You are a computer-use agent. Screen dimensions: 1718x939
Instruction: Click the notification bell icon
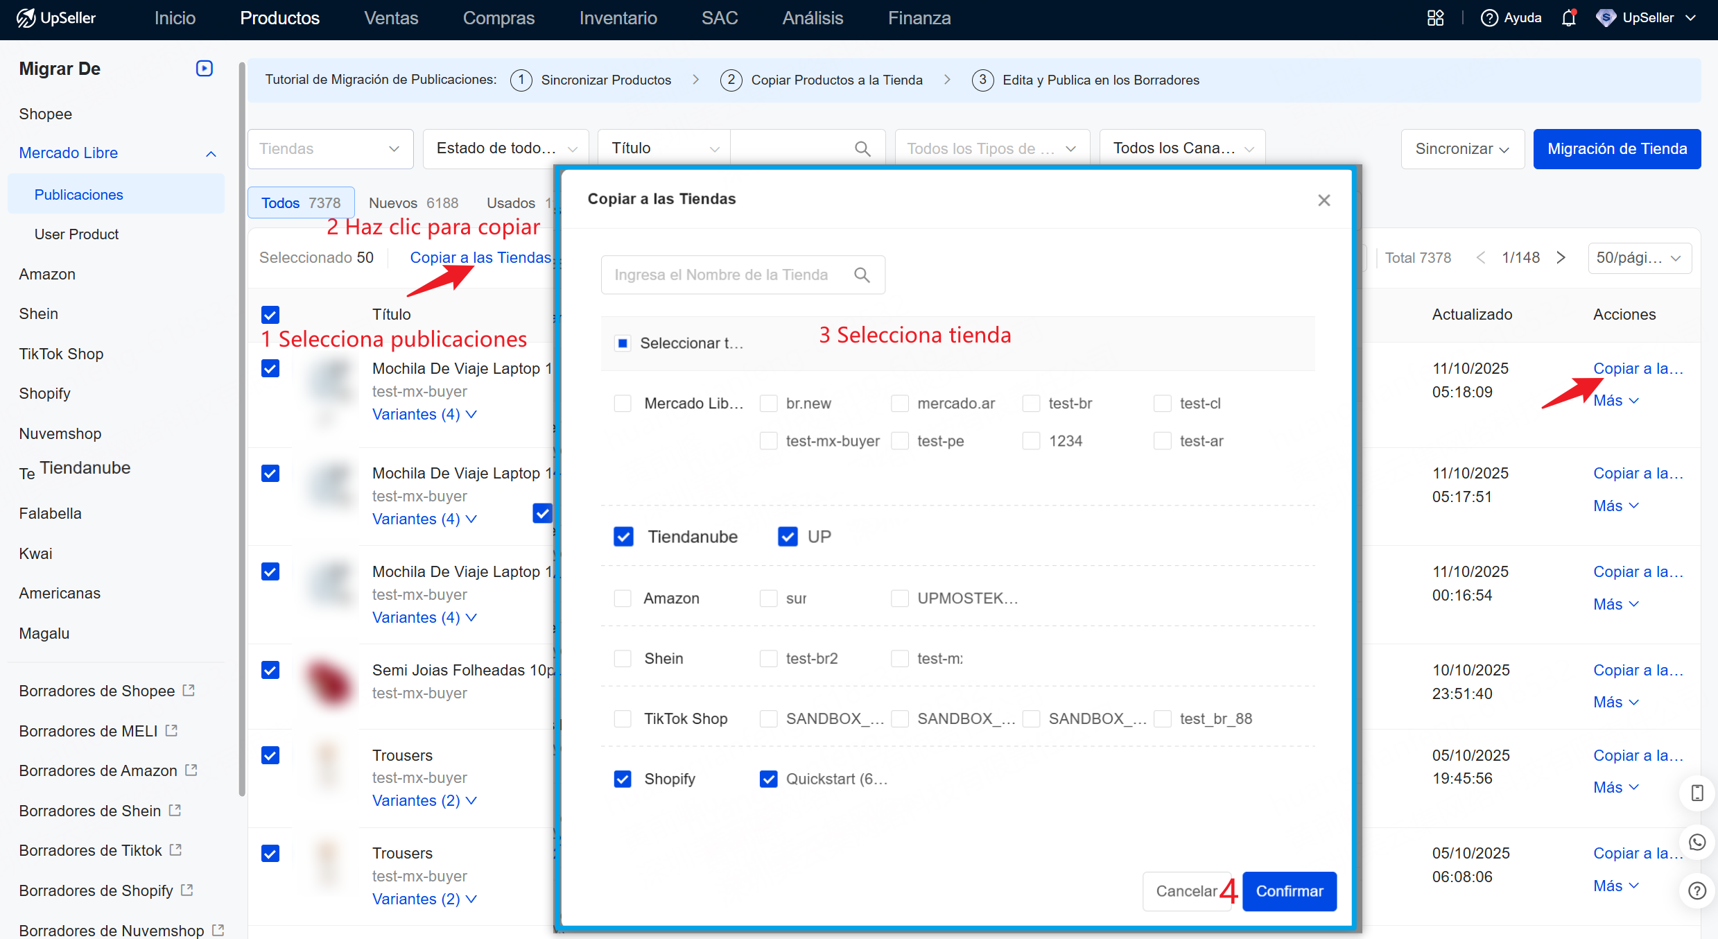pyautogui.click(x=1568, y=18)
